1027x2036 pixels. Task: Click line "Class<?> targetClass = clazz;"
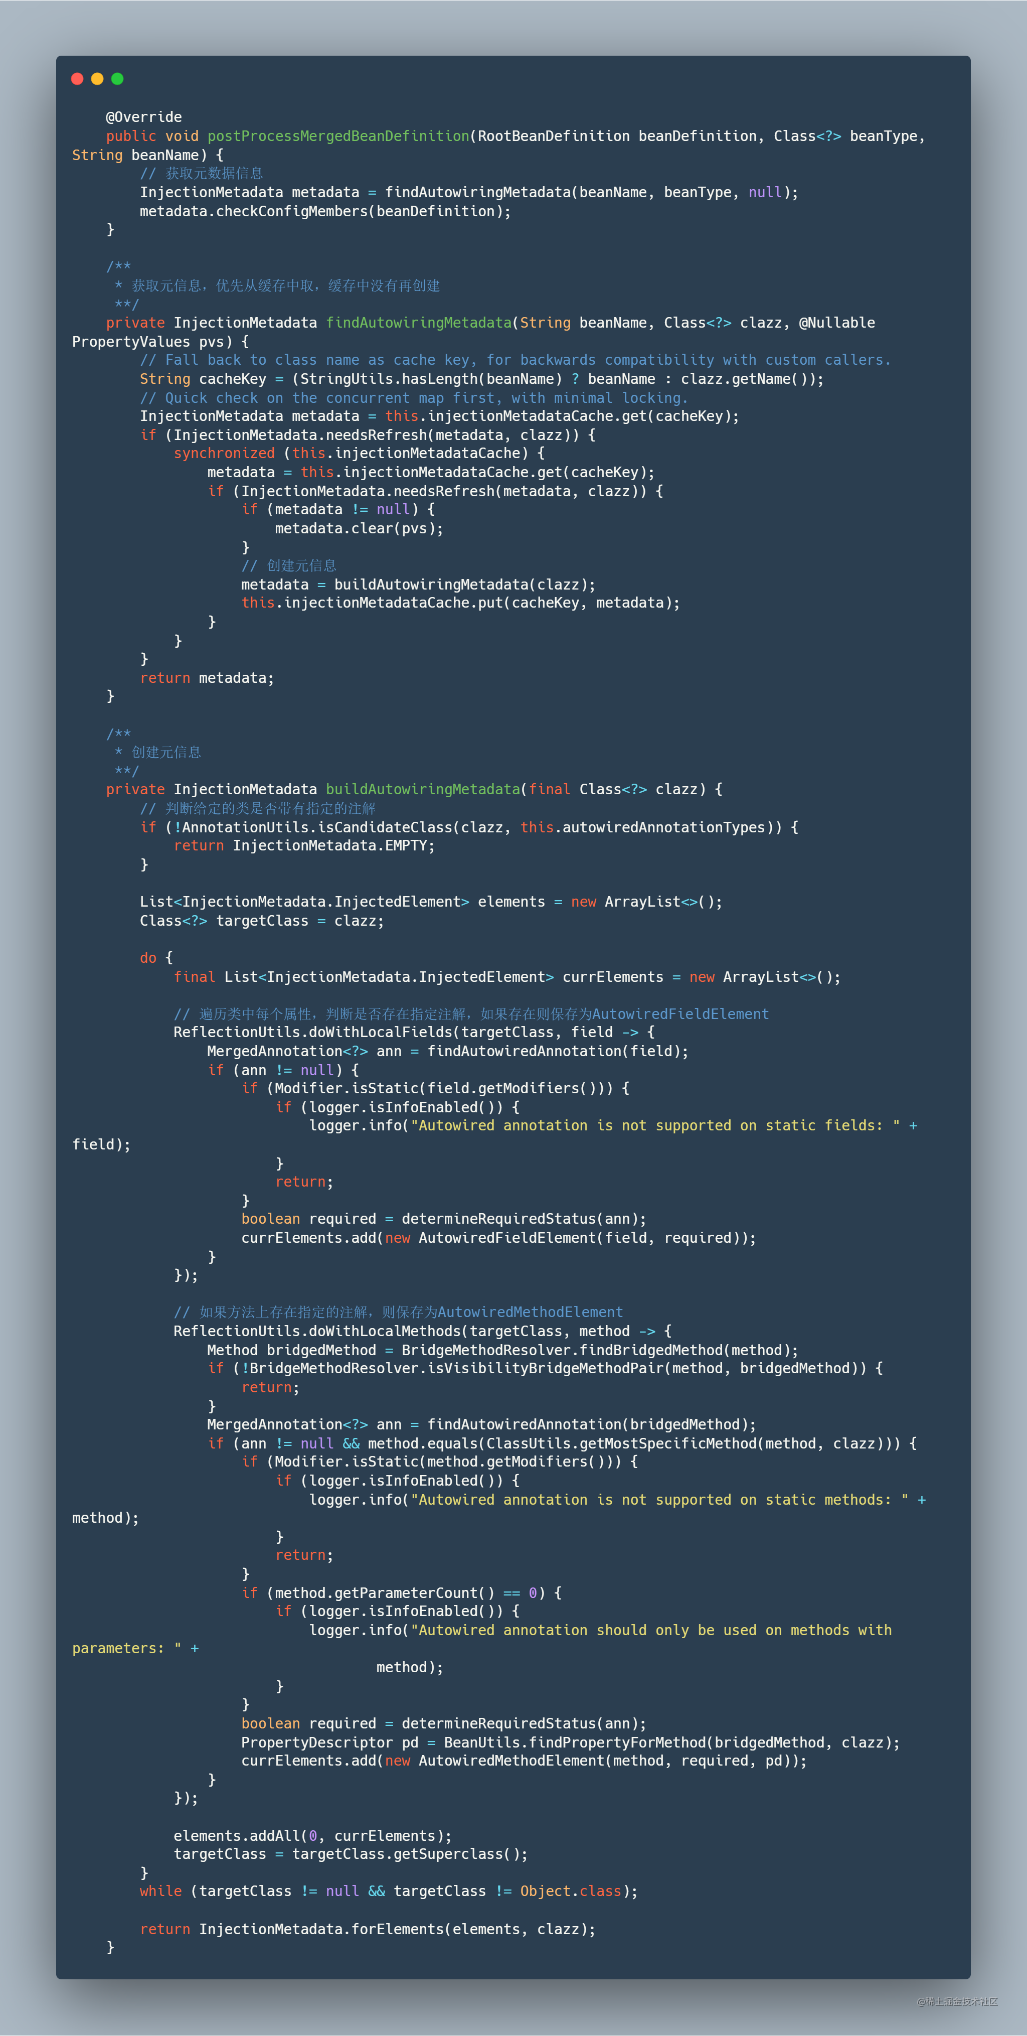click(262, 920)
